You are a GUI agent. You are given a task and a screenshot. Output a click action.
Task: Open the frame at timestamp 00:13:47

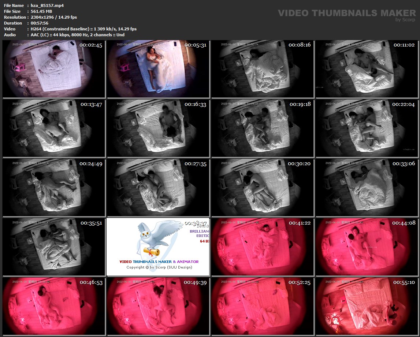[x=54, y=128]
